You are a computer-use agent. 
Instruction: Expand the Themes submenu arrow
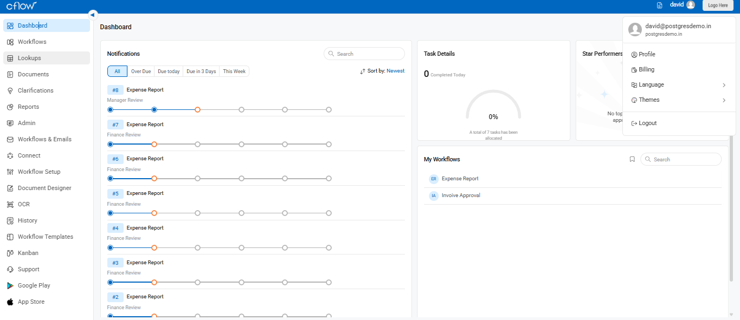coord(724,100)
